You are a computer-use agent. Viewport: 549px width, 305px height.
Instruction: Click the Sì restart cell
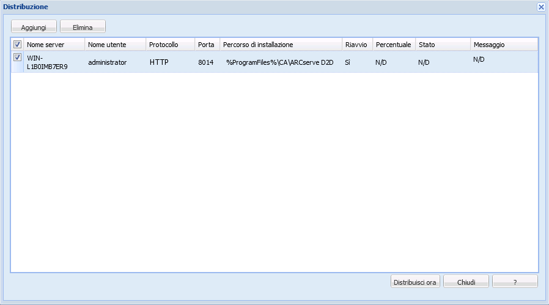click(x=358, y=62)
